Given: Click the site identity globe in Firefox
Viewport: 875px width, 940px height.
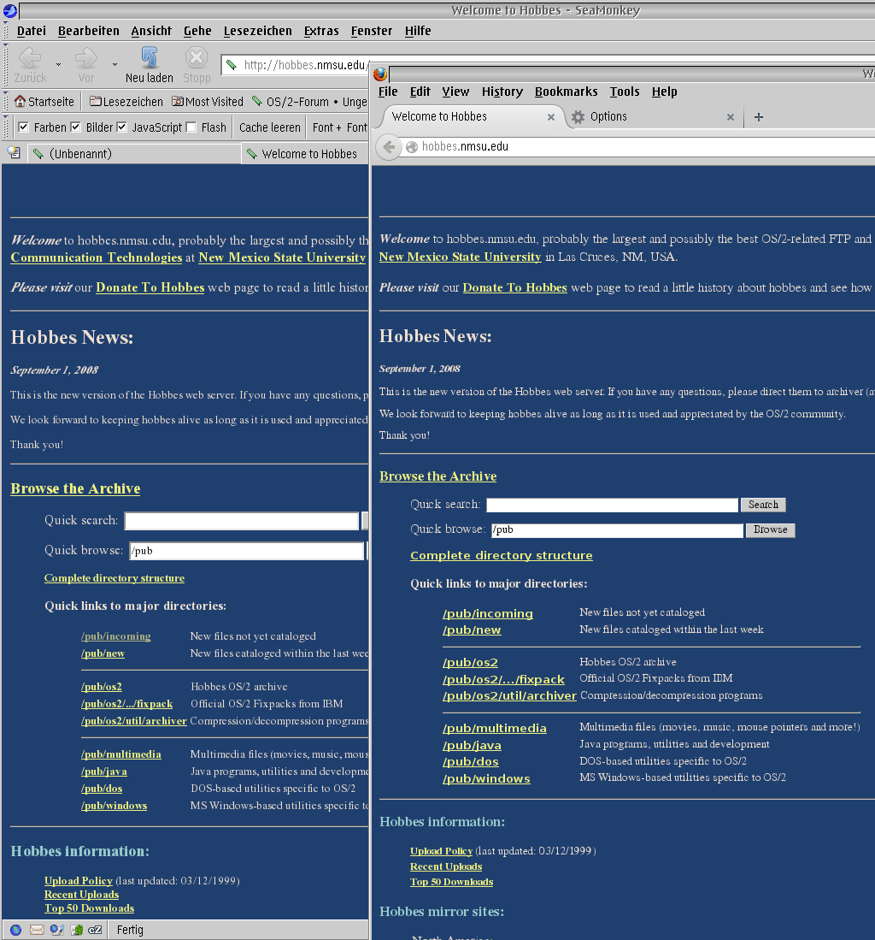Looking at the screenshot, I should click(412, 147).
